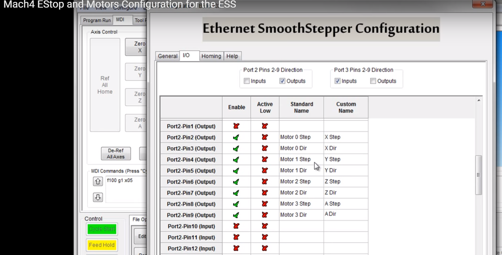The image size is (502, 255).
Task: Click the green Cycle Start button
Action: coord(102,229)
